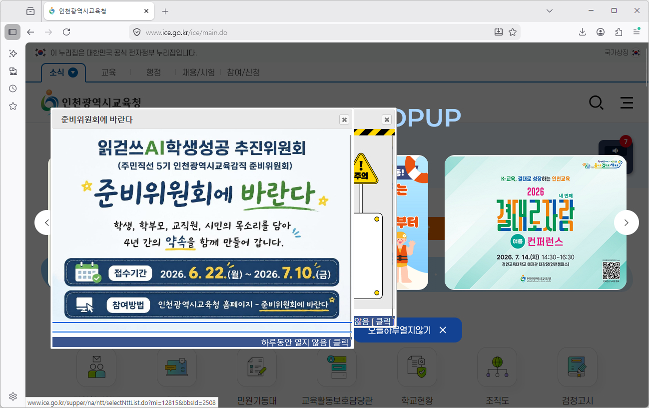Bookmark this page with the star icon
Screen dimensions: 649x408
[x=513, y=32]
